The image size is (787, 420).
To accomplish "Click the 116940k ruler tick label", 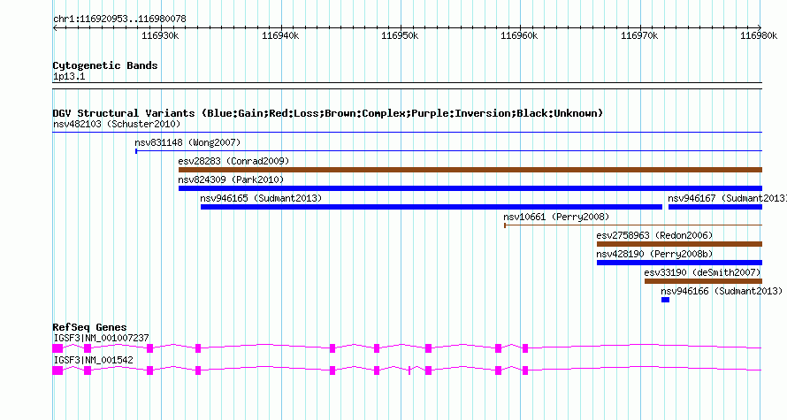I will 280,35.
